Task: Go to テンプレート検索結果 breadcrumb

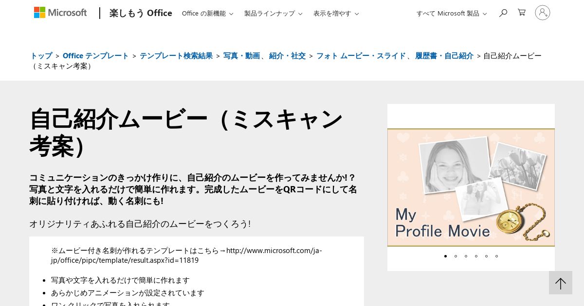Action: point(176,56)
